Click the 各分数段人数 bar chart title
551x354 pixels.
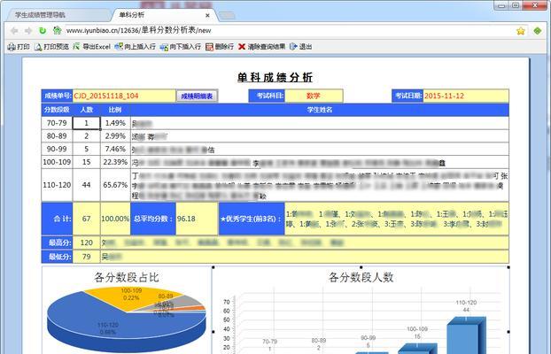tap(361, 277)
